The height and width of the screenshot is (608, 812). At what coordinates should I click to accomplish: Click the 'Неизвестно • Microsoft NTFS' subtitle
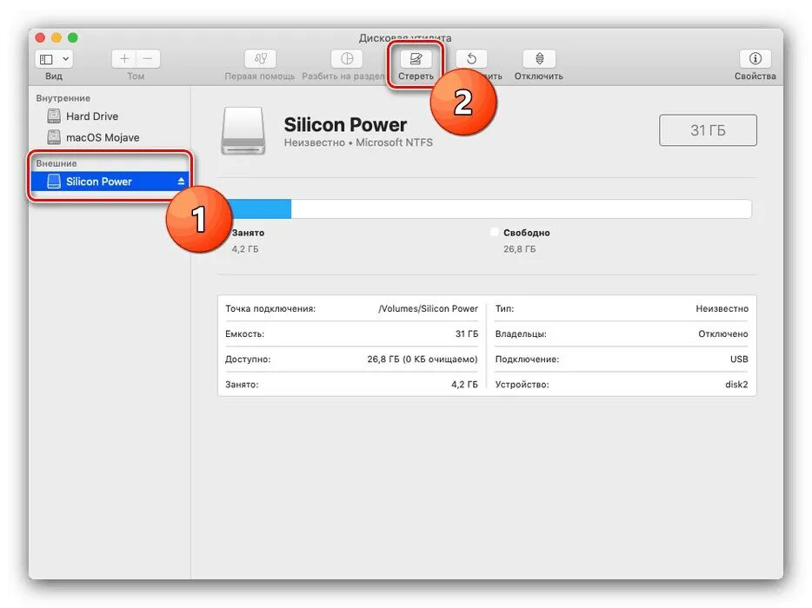point(358,142)
